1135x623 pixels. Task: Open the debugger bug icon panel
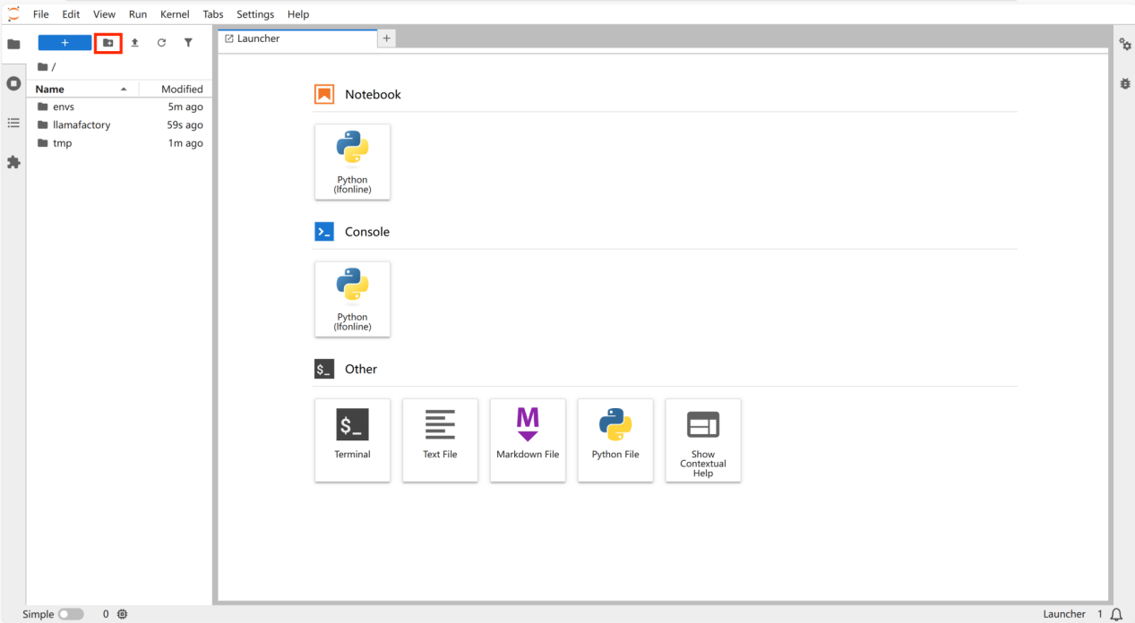click(1125, 83)
